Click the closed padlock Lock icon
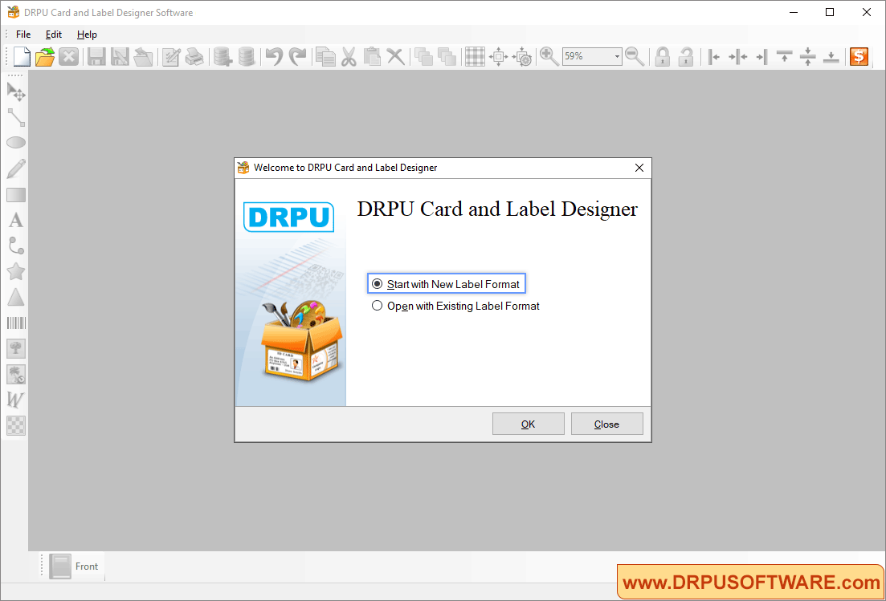Image resolution: width=886 pixels, height=601 pixels. pyautogui.click(x=663, y=56)
